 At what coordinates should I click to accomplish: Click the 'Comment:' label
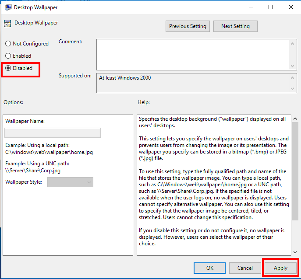pos(71,42)
